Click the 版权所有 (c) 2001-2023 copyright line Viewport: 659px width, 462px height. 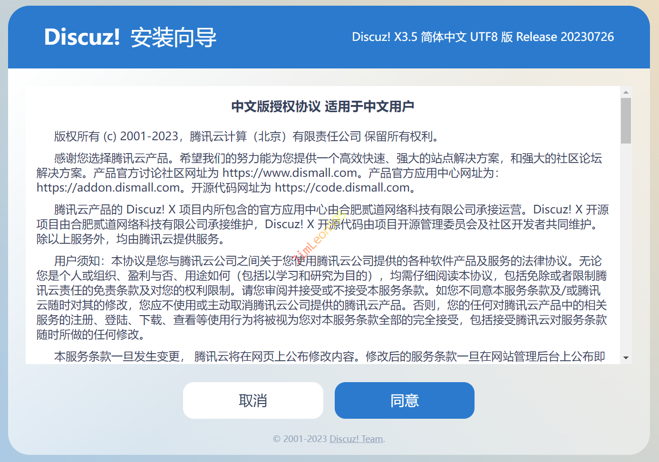[247, 136]
